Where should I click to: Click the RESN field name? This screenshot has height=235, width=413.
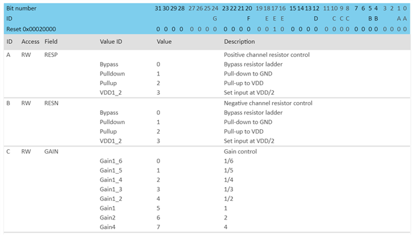52,103
